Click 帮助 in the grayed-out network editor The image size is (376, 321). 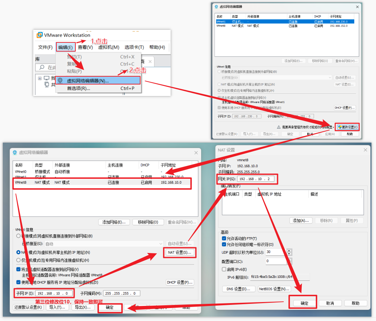pyautogui.click(x=350, y=134)
